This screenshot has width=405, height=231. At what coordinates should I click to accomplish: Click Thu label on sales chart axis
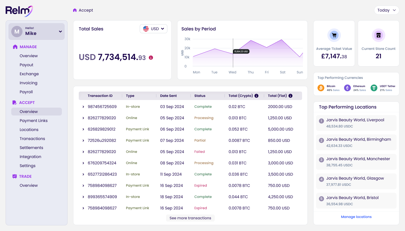tap(251, 72)
